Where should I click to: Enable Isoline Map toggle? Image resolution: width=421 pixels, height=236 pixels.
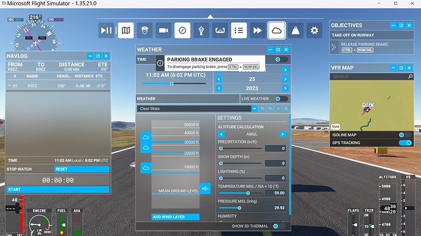tap(405, 135)
